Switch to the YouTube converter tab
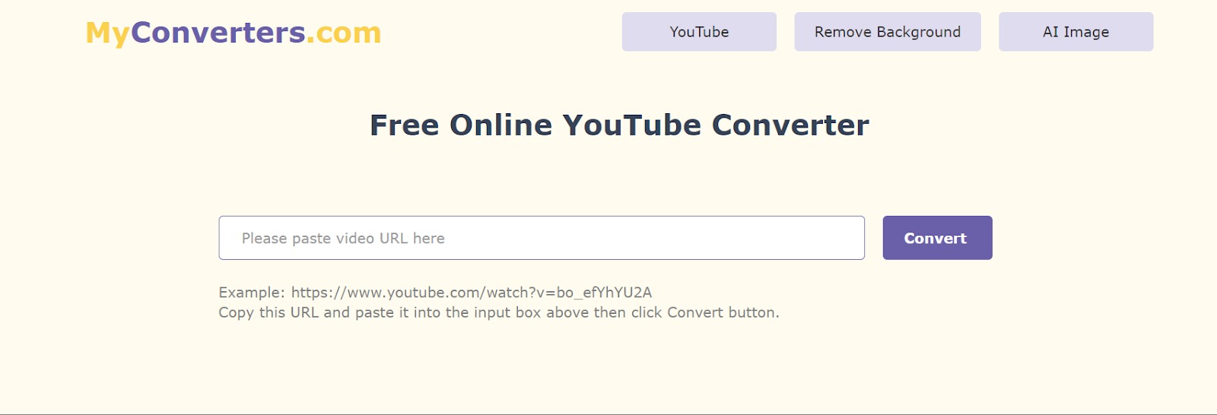This screenshot has height=415, width=1217. (x=699, y=32)
